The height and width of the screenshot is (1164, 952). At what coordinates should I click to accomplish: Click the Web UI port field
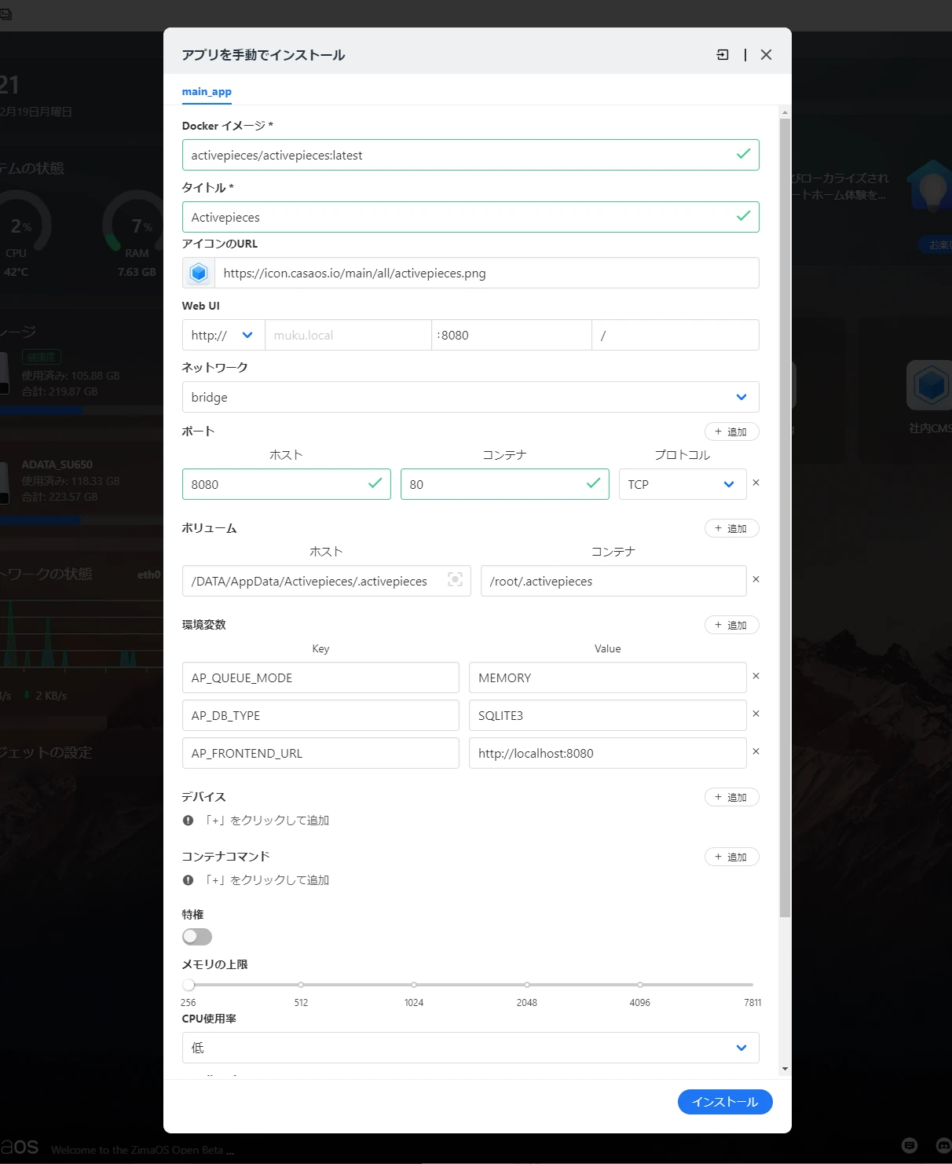(511, 335)
